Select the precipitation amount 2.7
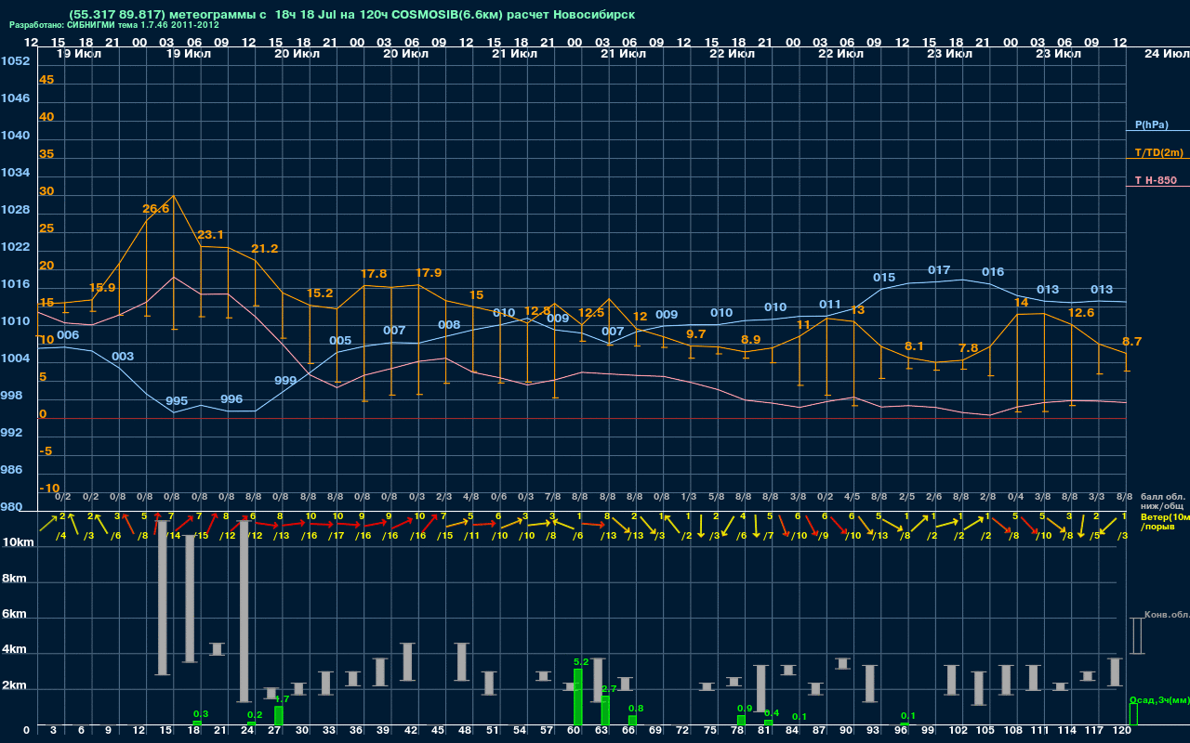The width and height of the screenshot is (1190, 743). [610, 689]
